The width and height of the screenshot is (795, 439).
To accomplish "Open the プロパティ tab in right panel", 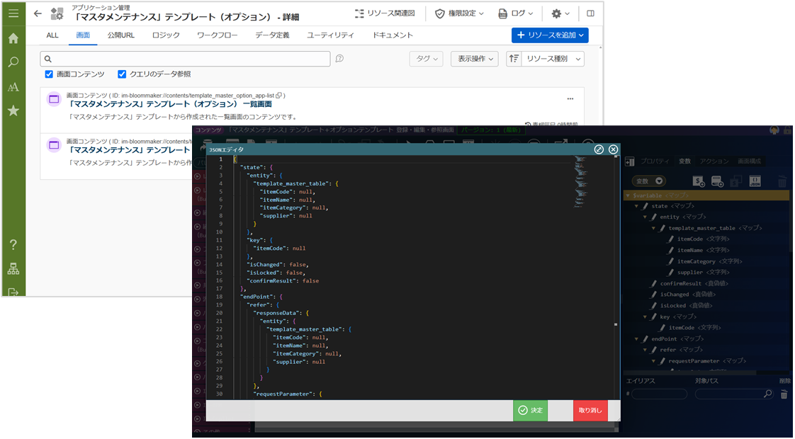I will [x=654, y=161].
